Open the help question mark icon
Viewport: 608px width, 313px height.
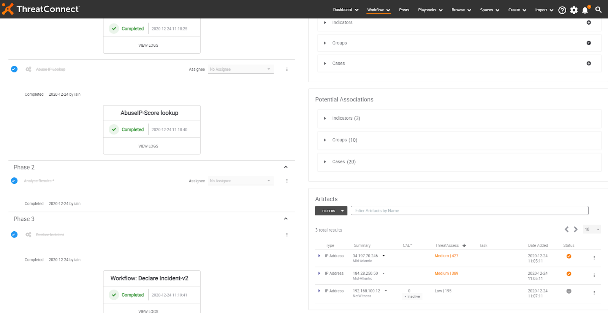pyautogui.click(x=562, y=10)
